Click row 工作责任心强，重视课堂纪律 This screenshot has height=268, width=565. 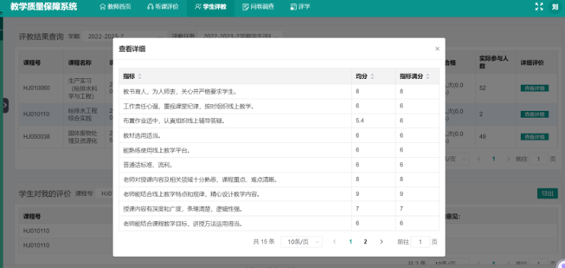click(279, 106)
